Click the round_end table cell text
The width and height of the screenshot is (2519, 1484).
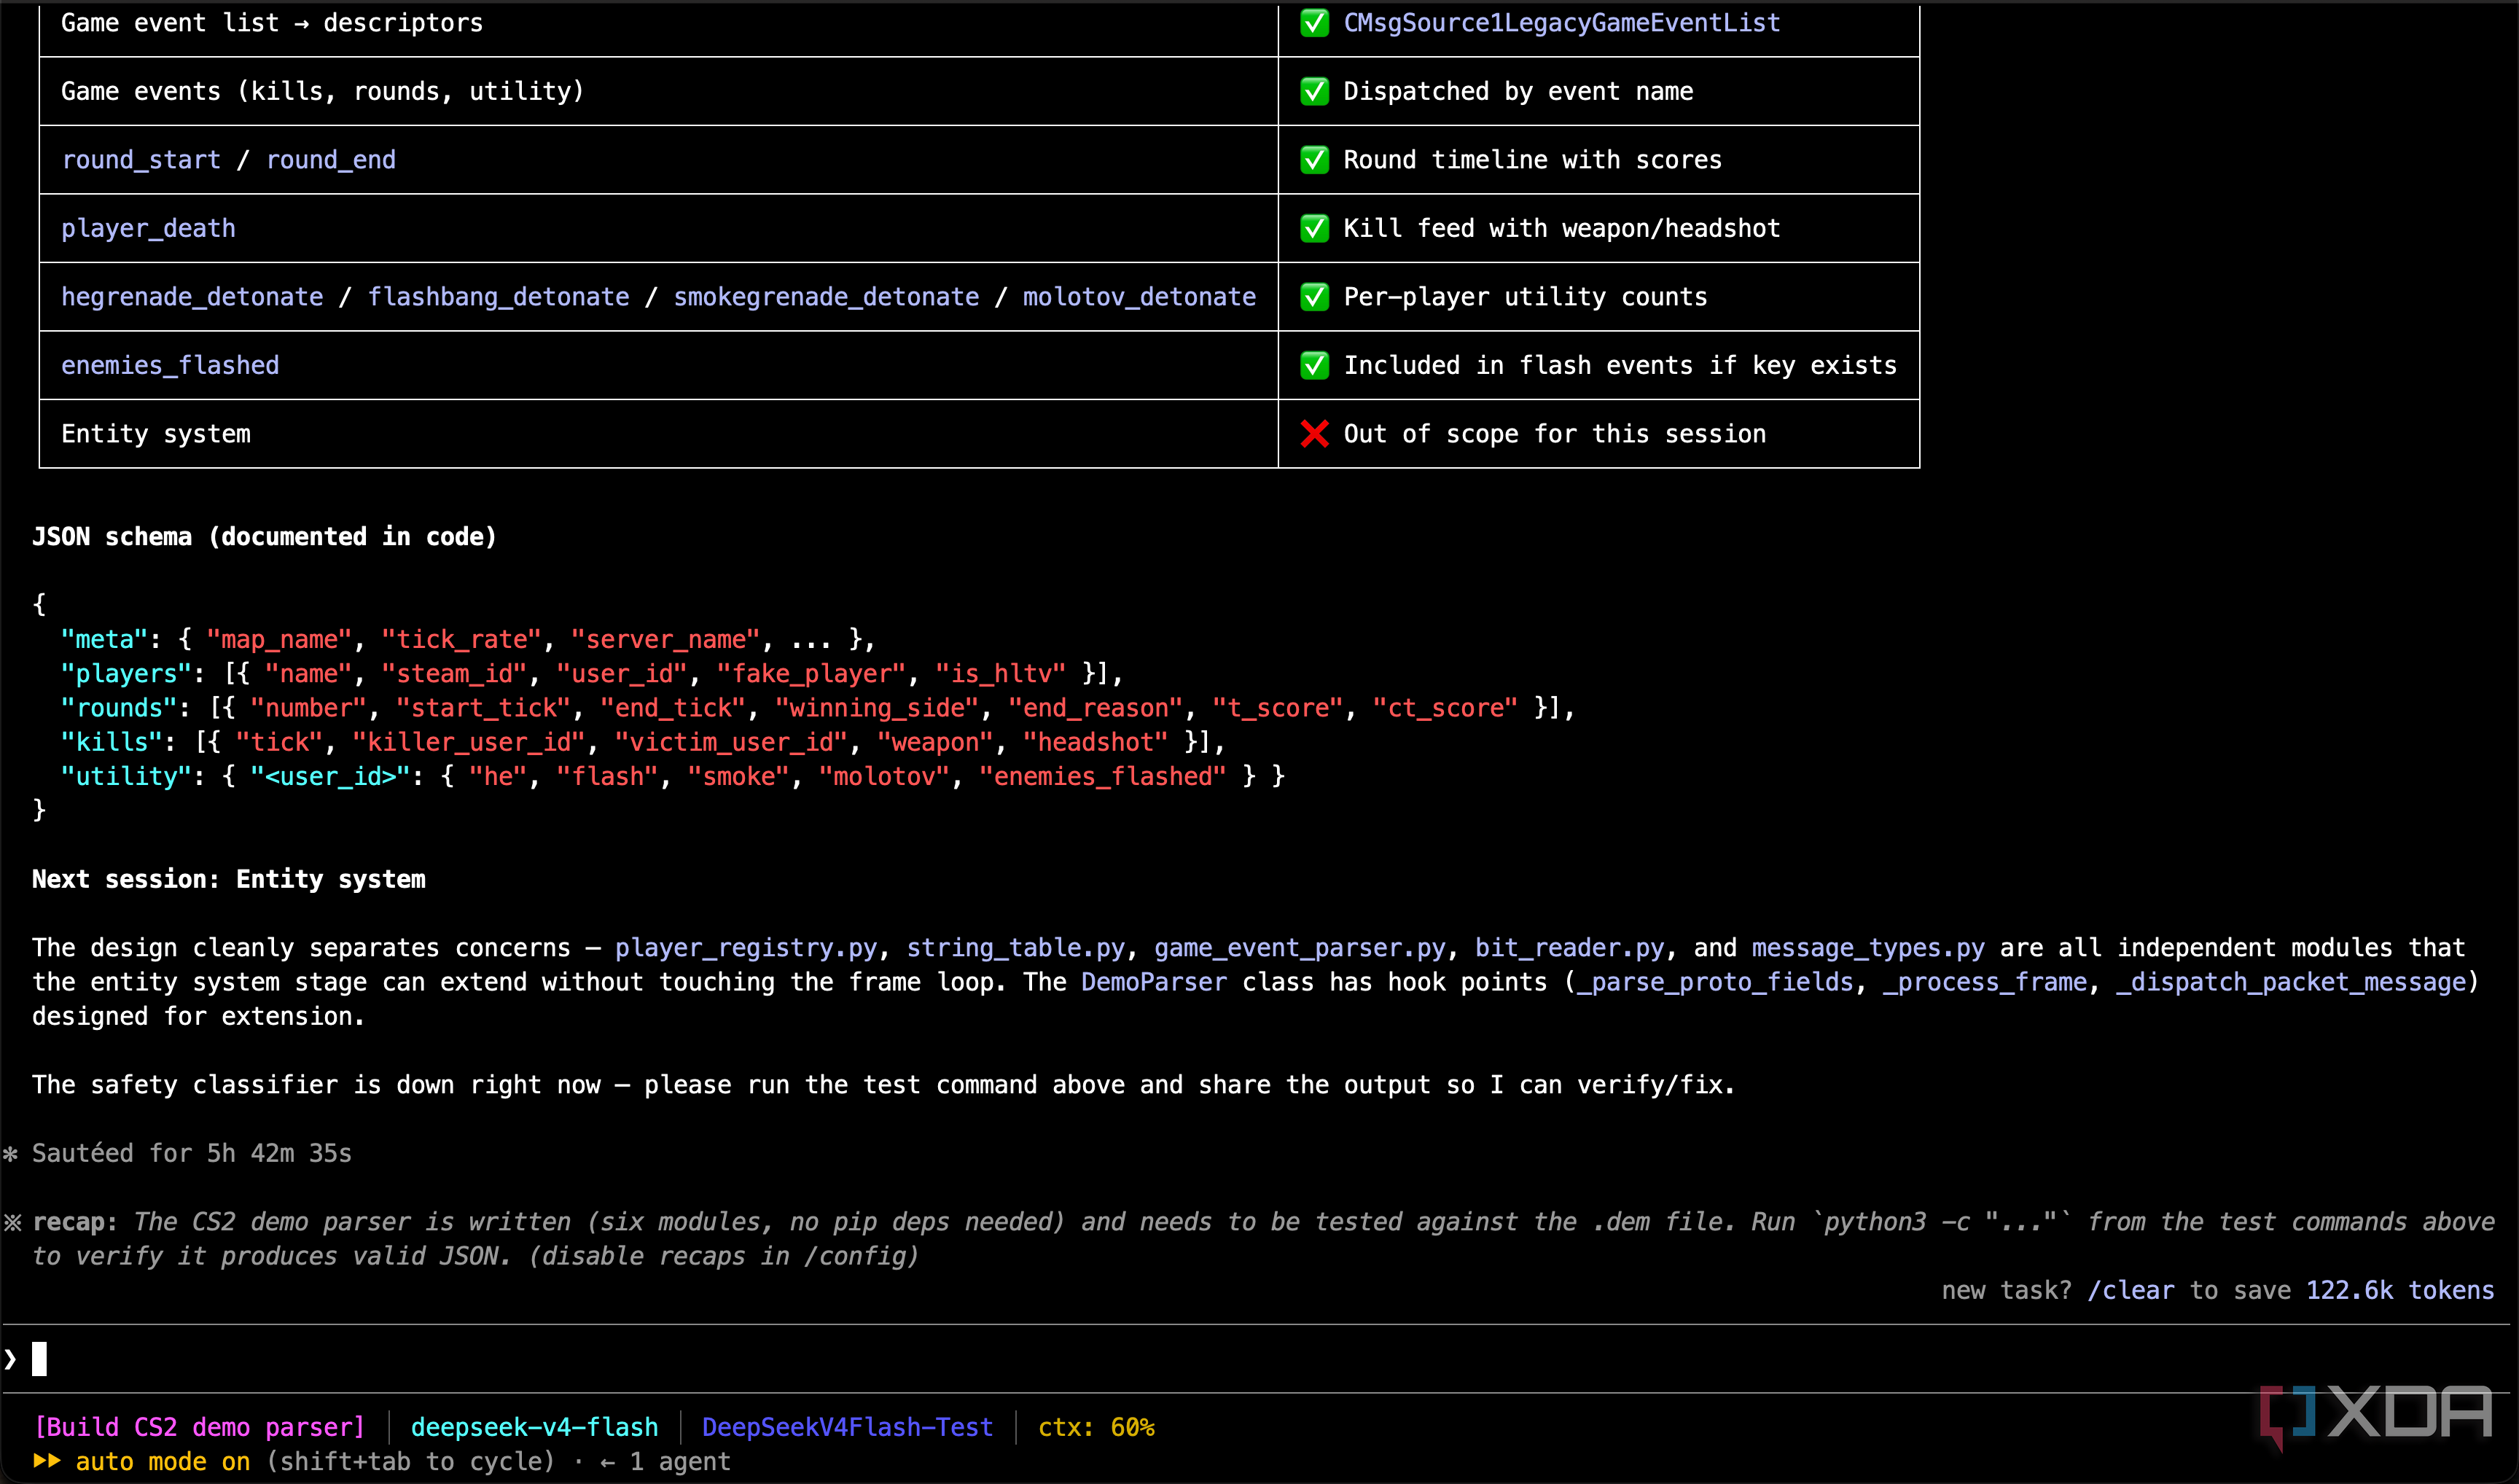coord(331,160)
